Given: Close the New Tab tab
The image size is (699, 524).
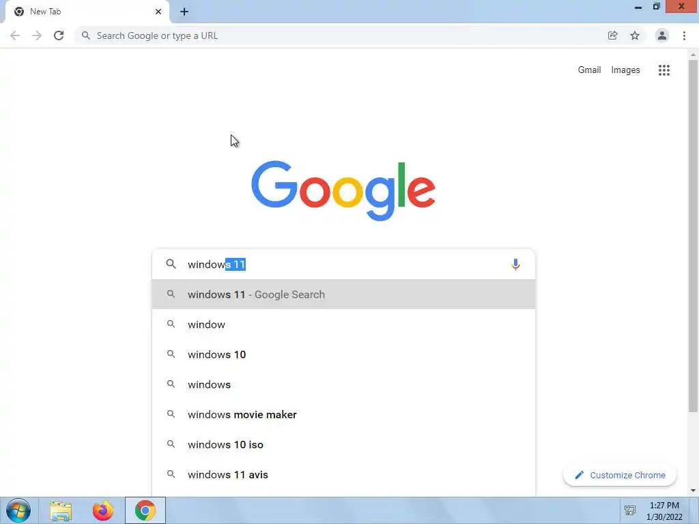Looking at the screenshot, I should [x=158, y=12].
